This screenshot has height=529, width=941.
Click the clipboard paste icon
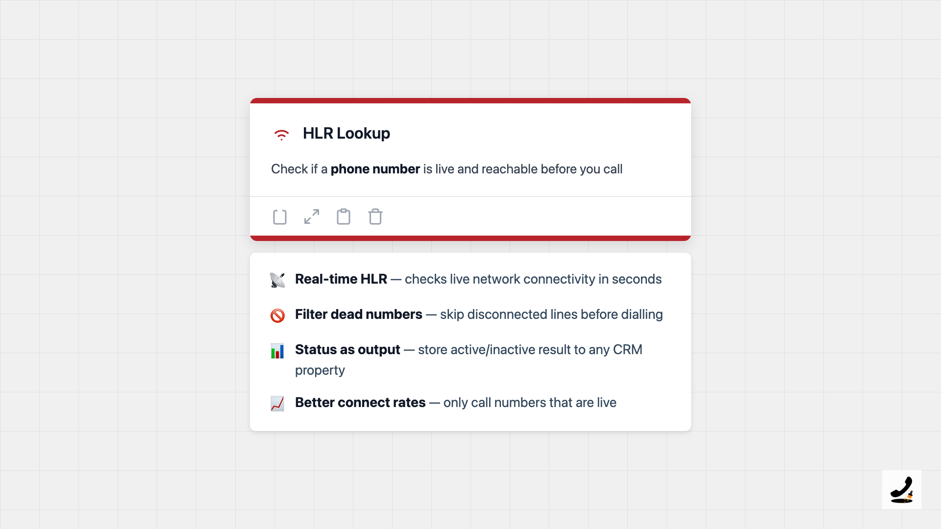pyautogui.click(x=344, y=216)
